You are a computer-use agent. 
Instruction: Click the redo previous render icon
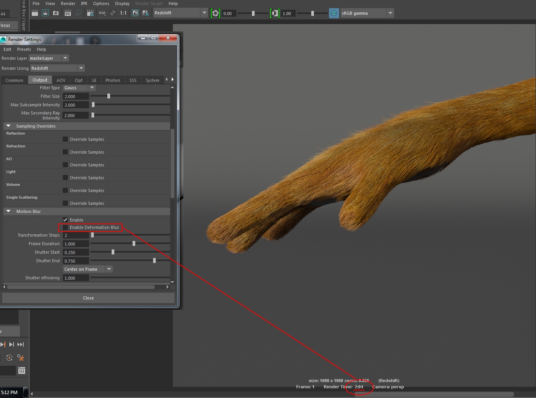[35, 13]
